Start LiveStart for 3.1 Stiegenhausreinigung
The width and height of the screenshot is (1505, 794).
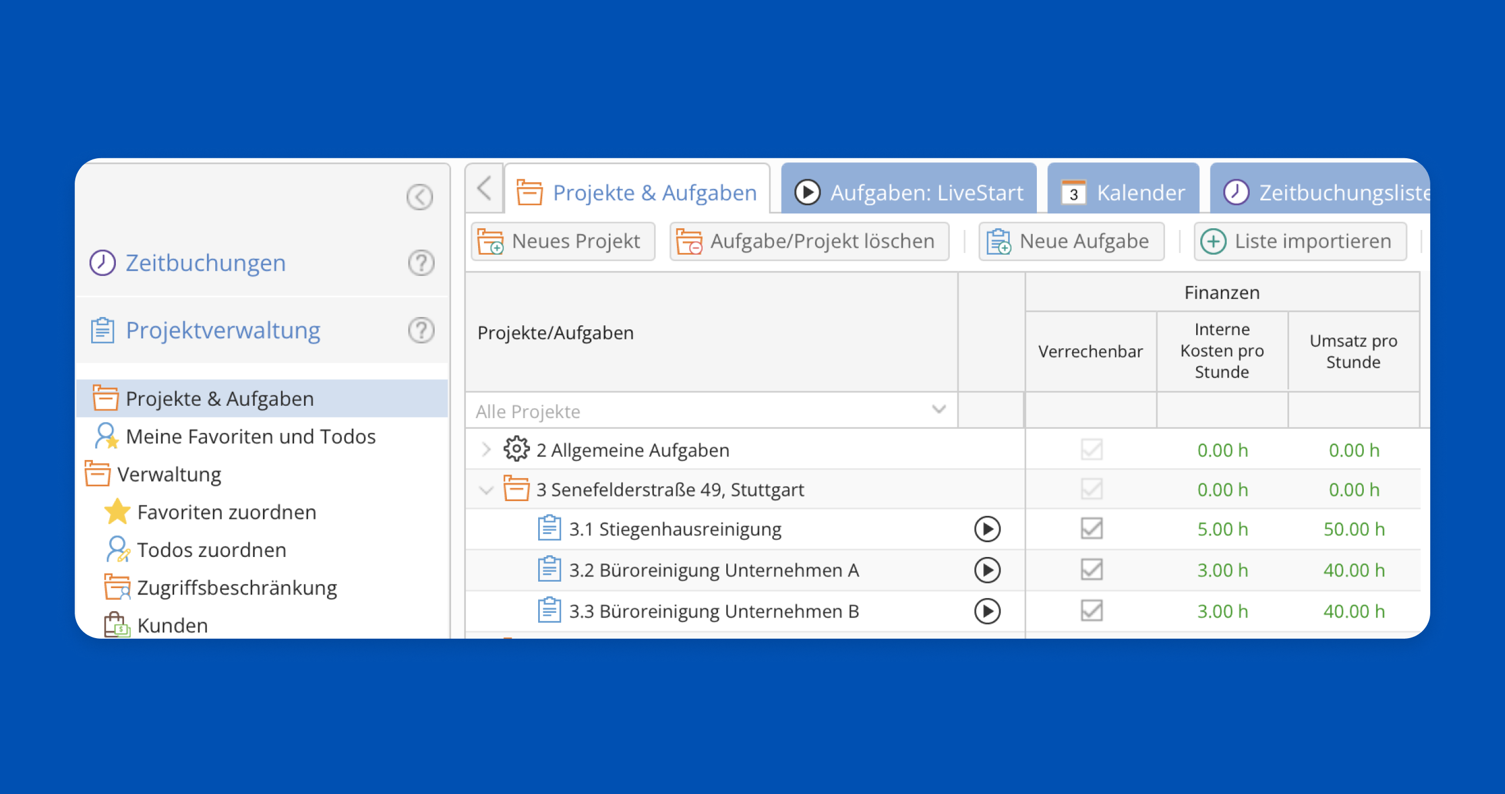click(x=987, y=529)
